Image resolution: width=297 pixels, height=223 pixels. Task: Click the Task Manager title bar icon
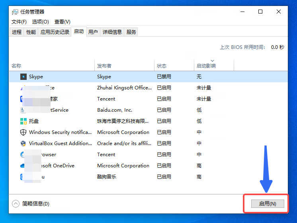tap(15, 12)
